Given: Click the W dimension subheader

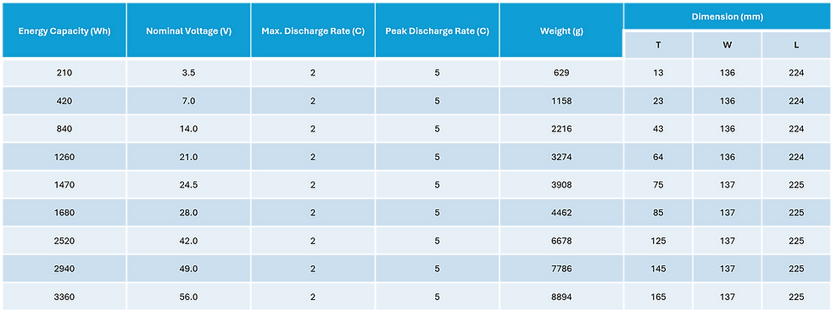Looking at the screenshot, I should (728, 45).
